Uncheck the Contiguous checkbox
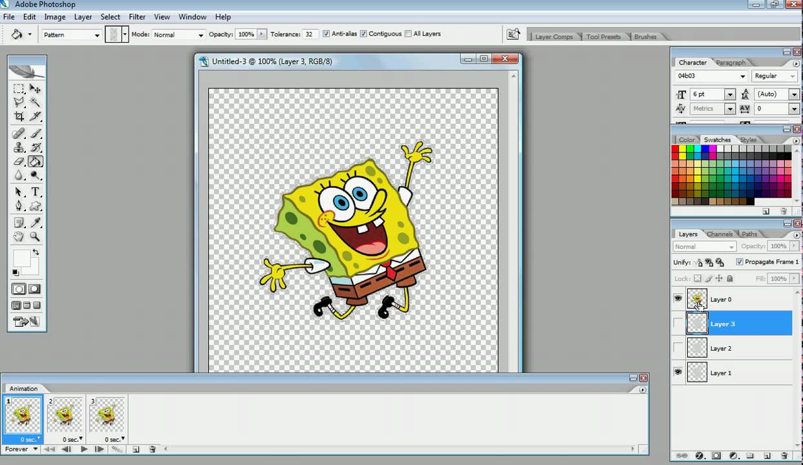The width and height of the screenshot is (803, 465). click(x=363, y=34)
